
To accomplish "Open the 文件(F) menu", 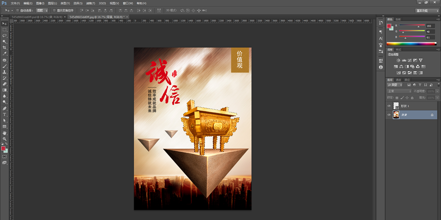I will click(x=15, y=3).
